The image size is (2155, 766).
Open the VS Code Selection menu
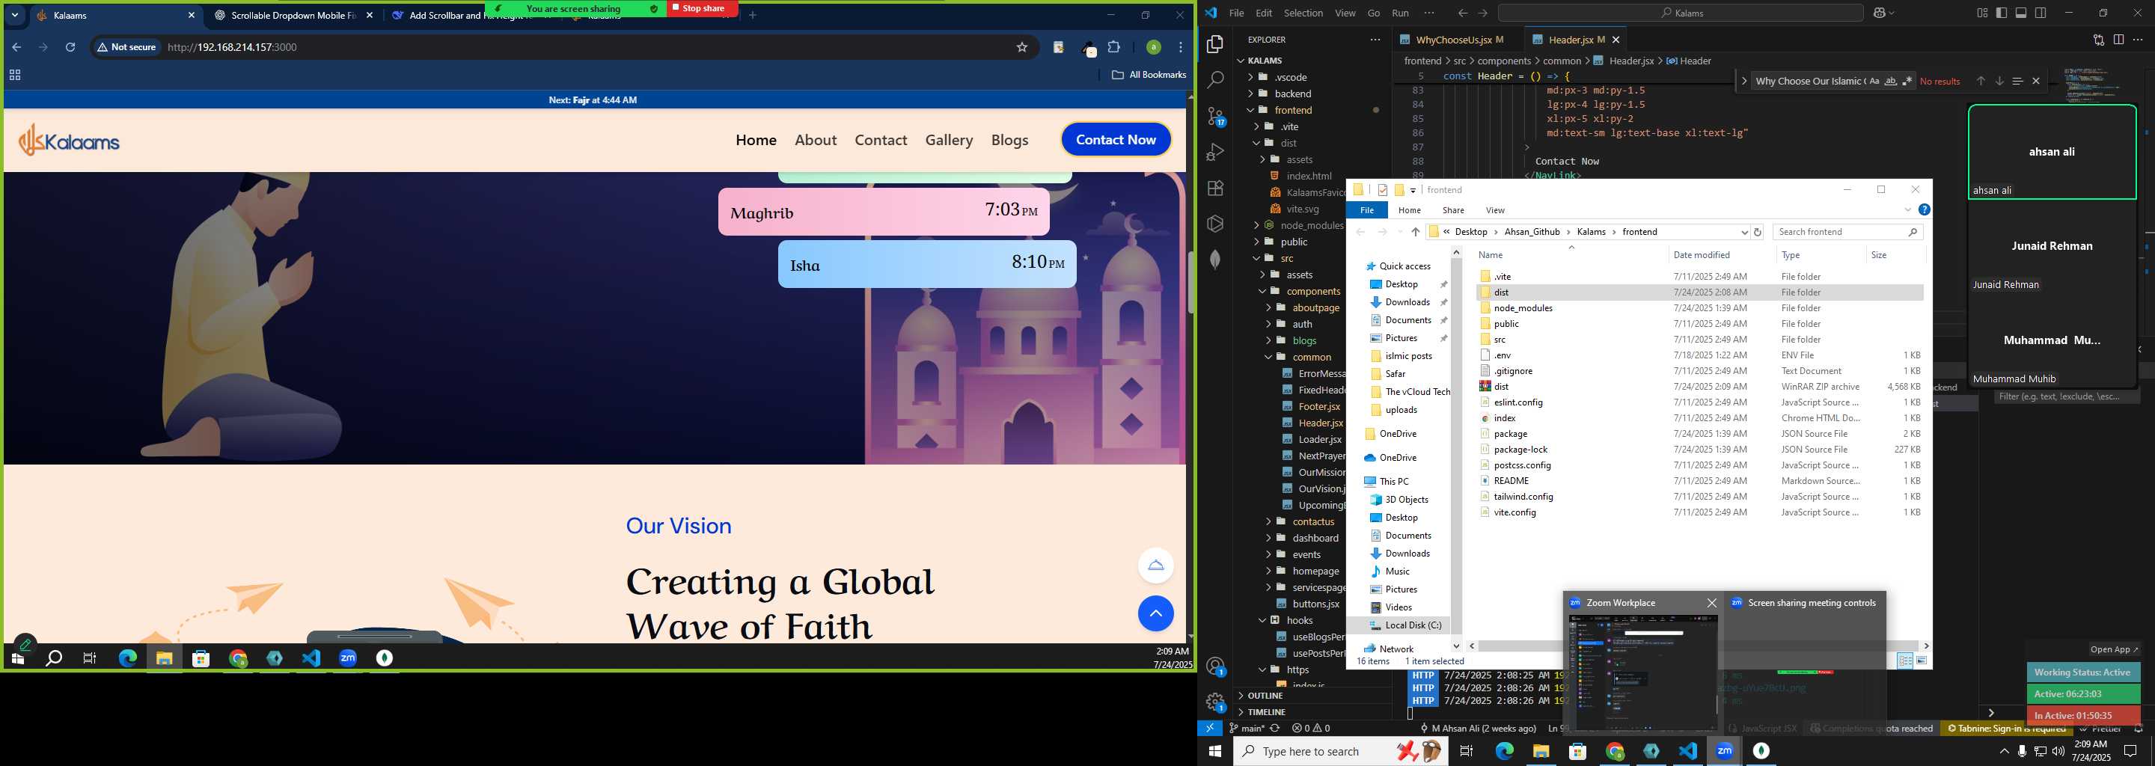coord(1303,13)
